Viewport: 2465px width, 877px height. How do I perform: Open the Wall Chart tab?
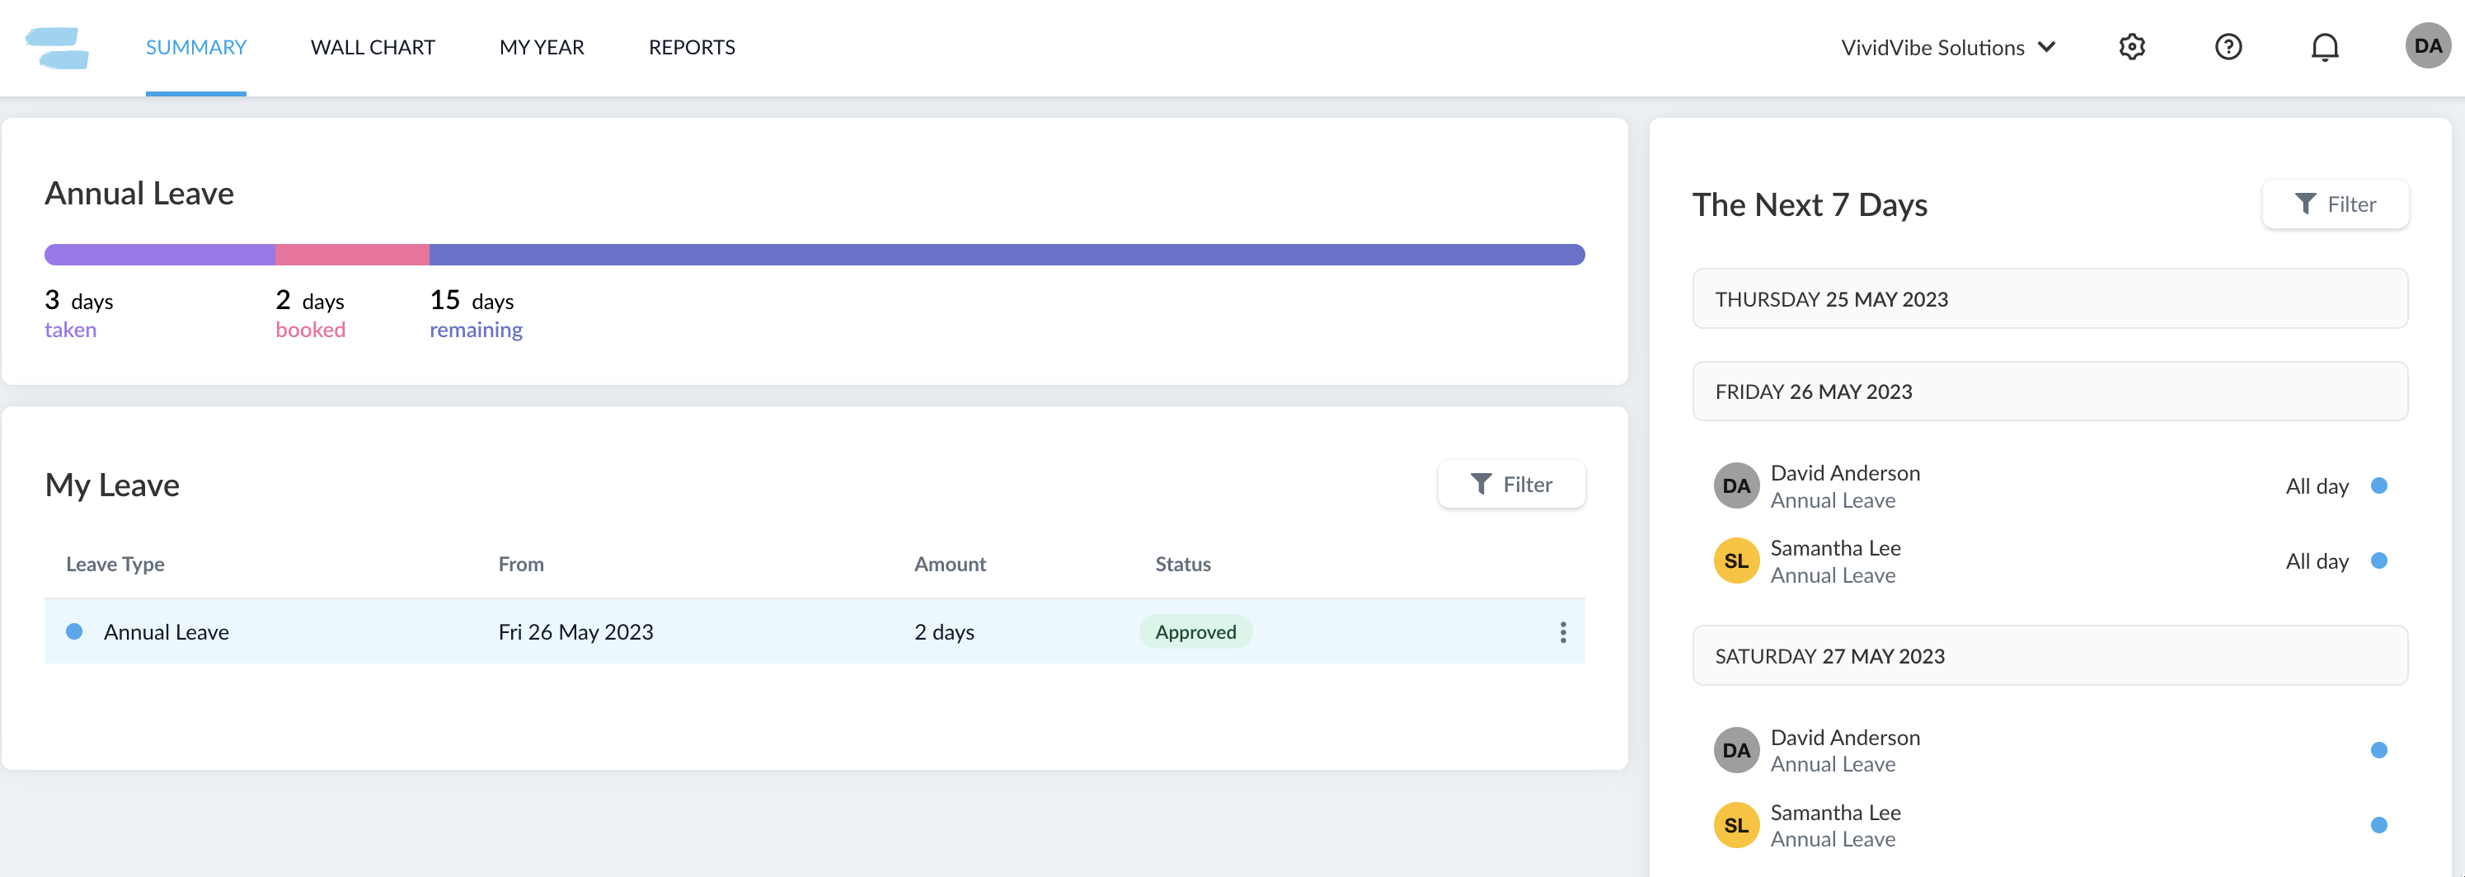pyautogui.click(x=373, y=47)
